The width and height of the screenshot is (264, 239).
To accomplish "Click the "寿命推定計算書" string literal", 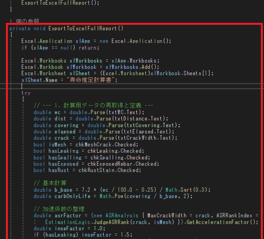I will pyautogui.click(x=92, y=80).
